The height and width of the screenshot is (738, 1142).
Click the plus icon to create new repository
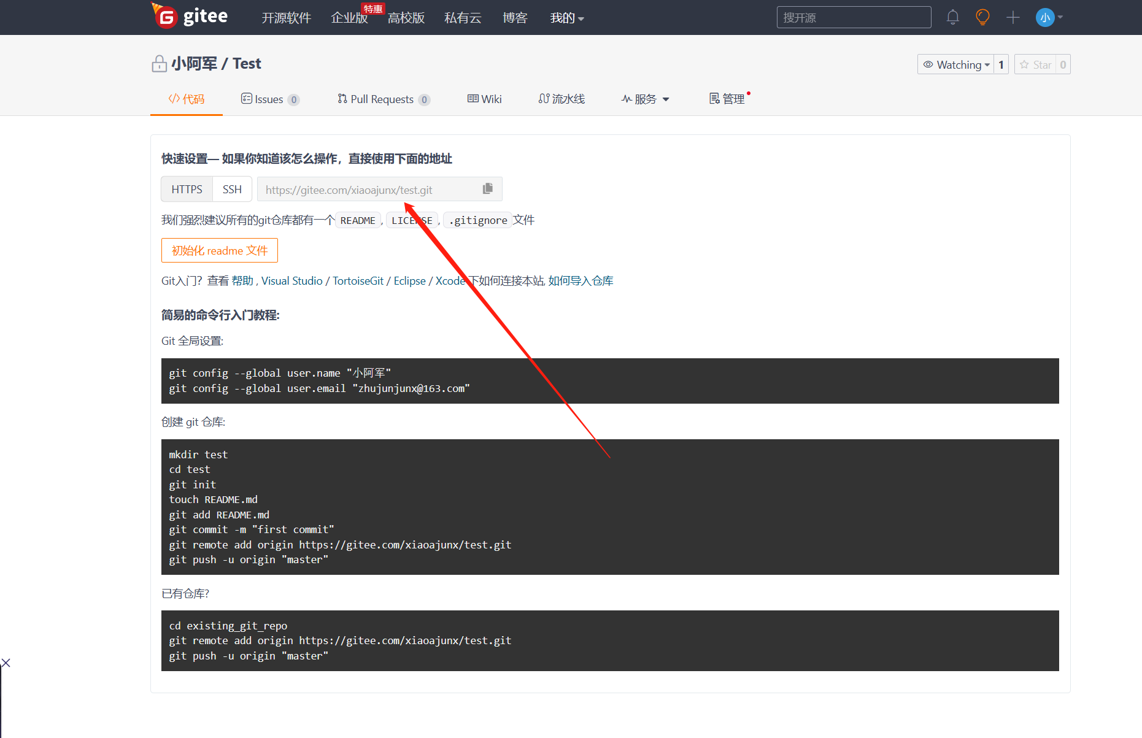coord(1013,17)
